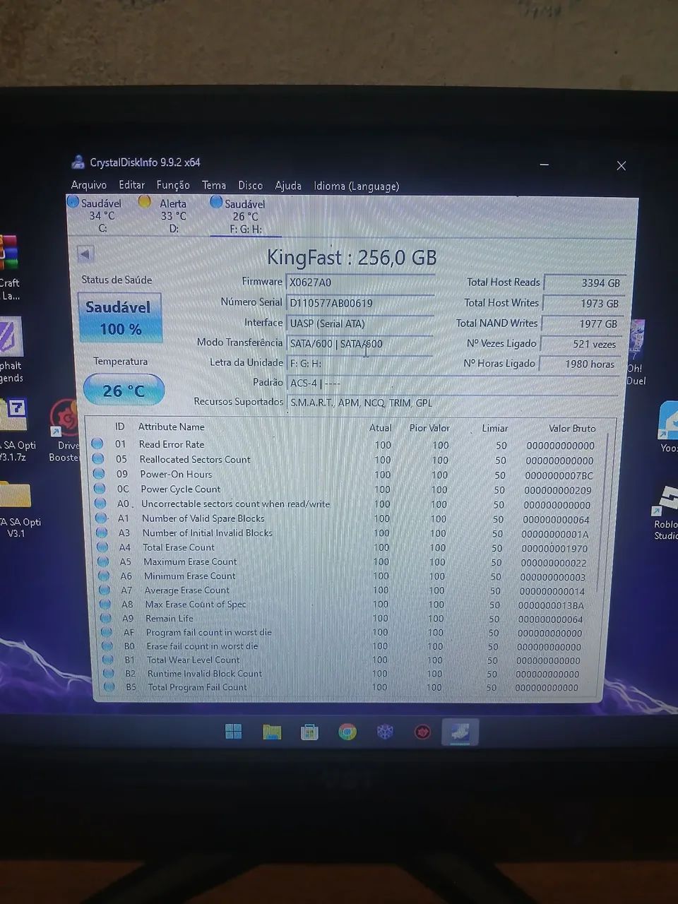
Task: Select disk F: G: H: Saudável tab
Action: point(245,215)
